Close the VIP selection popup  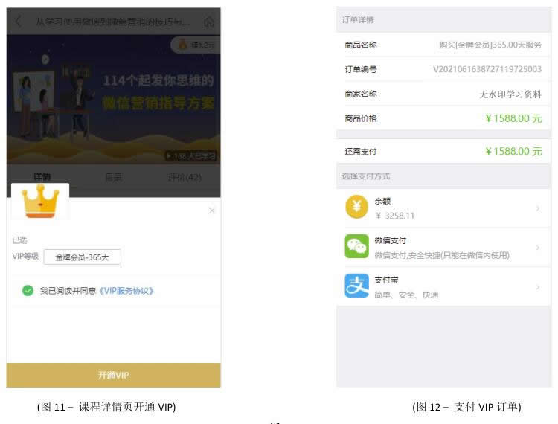click(x=212, y=211)
